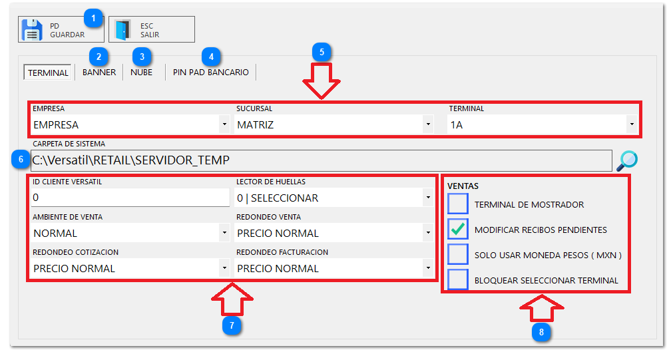The width and height of the screenshot is (669, 352).
Task: Uncheck Modificar Recibos Pendientes
Action: (458, 230)
